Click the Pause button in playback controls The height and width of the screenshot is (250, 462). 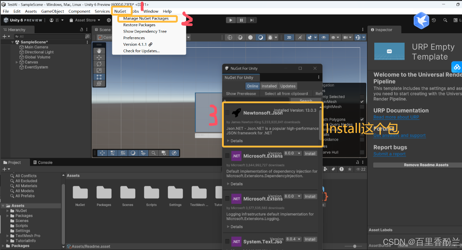[241, 20]
